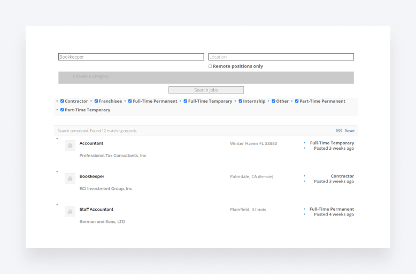Focus the Location input field
Image resolution: width=416 pixels, height=277 pixels.
point(281,57)
